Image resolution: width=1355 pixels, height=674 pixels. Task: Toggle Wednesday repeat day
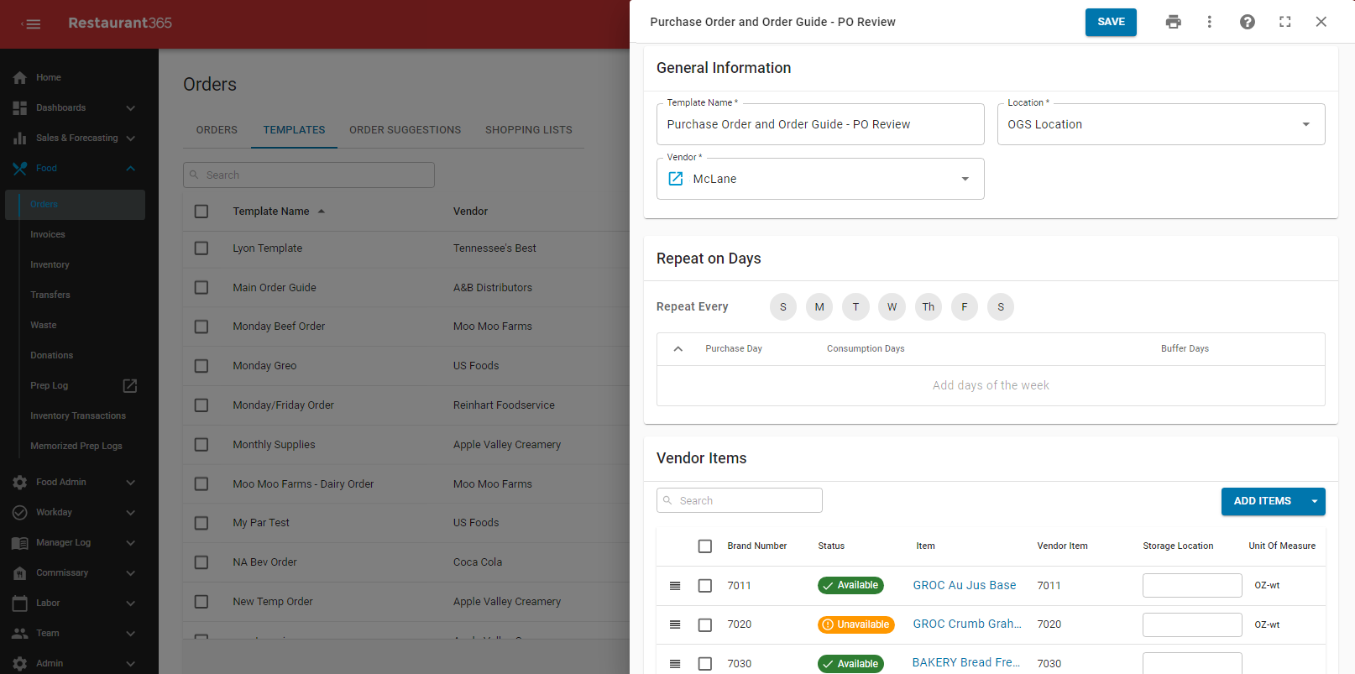892,306
